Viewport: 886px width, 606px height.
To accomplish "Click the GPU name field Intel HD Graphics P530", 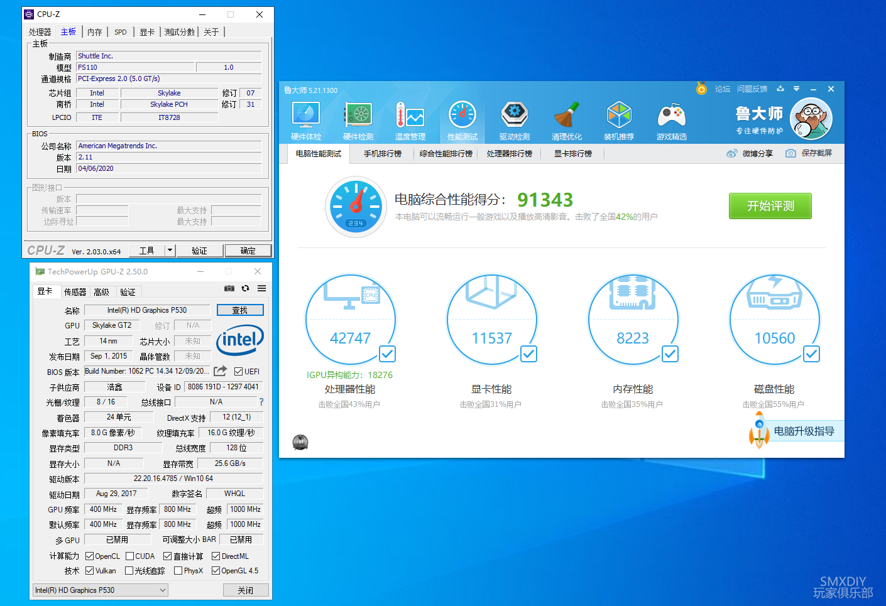I will point(147,310).
